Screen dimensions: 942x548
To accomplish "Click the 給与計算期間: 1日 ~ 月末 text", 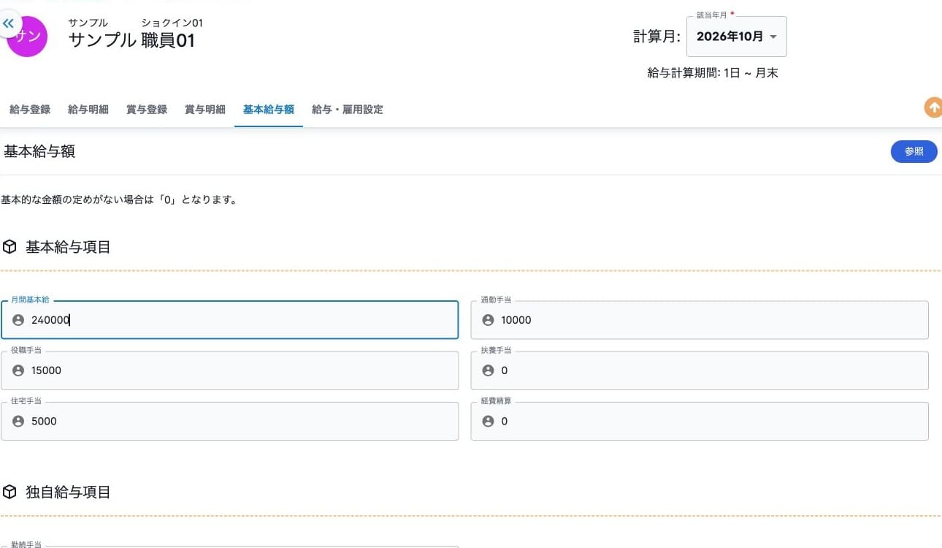I will tap(713, 73).
